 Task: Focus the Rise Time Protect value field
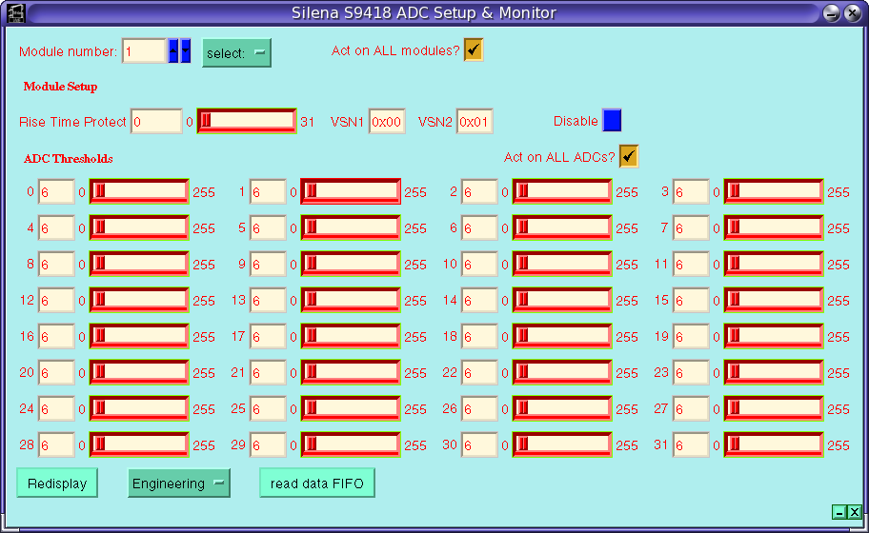pos(156,122)
